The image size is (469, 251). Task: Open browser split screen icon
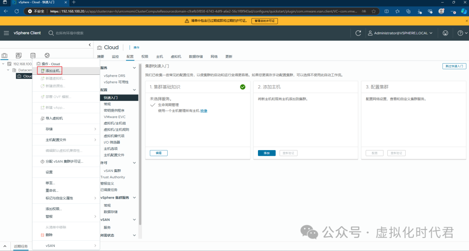386,11
